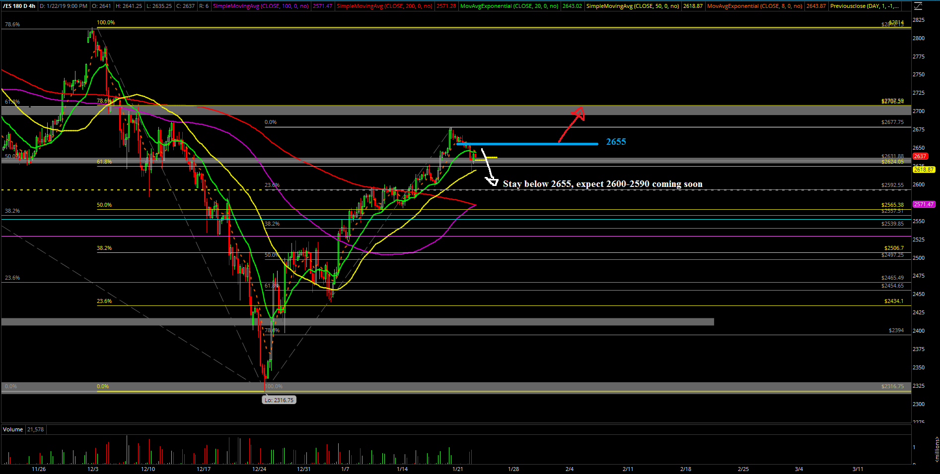The width and height of the screenshot is (940, 474).
Task: Click the 1/14 date on time axis
Action: tap(402, 469)
